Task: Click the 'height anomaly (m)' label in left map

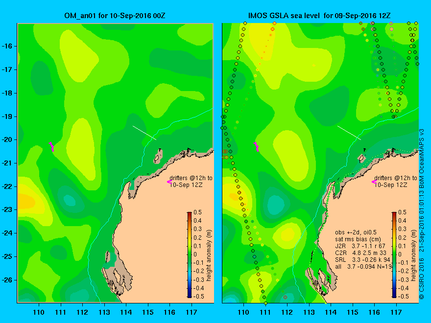Action: click(x=209, y=255)
